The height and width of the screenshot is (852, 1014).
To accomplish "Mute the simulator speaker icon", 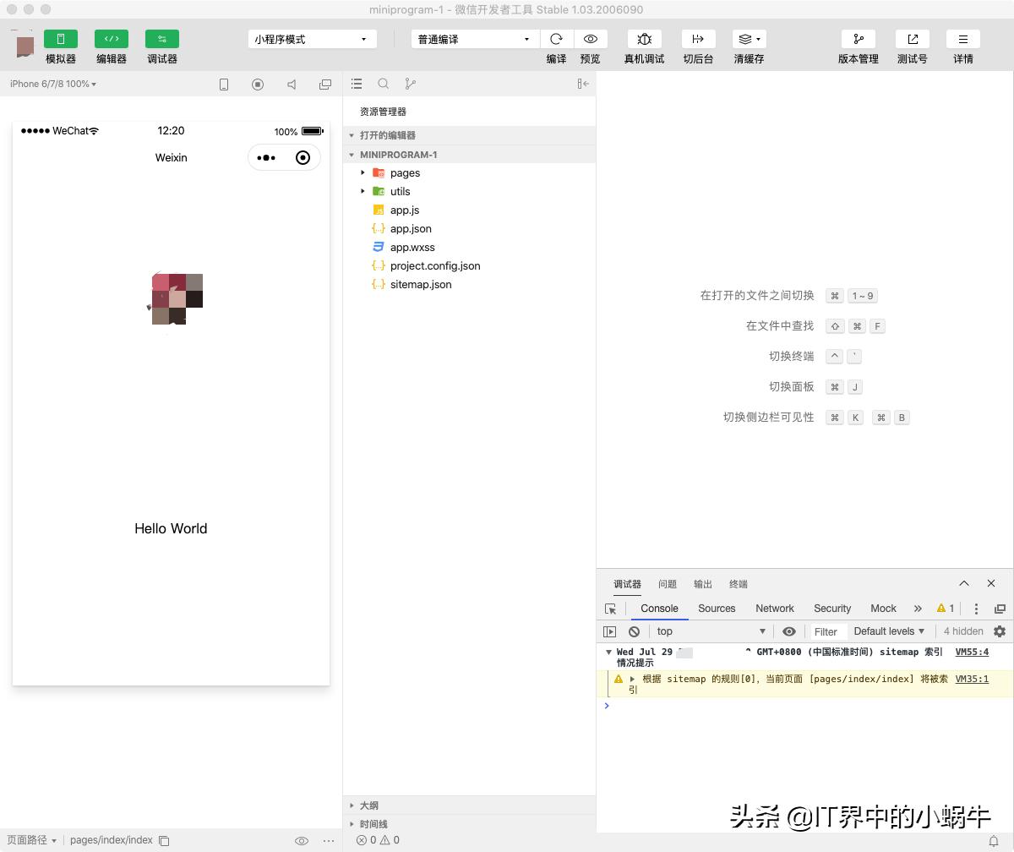I will pyautogui.click(x=292, y=84).
